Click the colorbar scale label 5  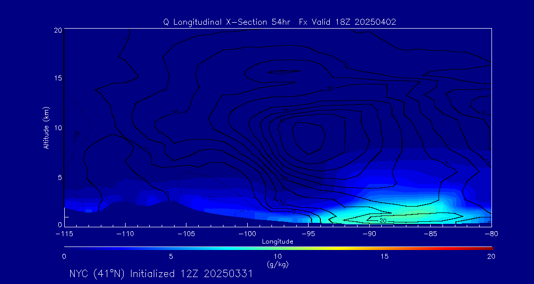[171, 257]
